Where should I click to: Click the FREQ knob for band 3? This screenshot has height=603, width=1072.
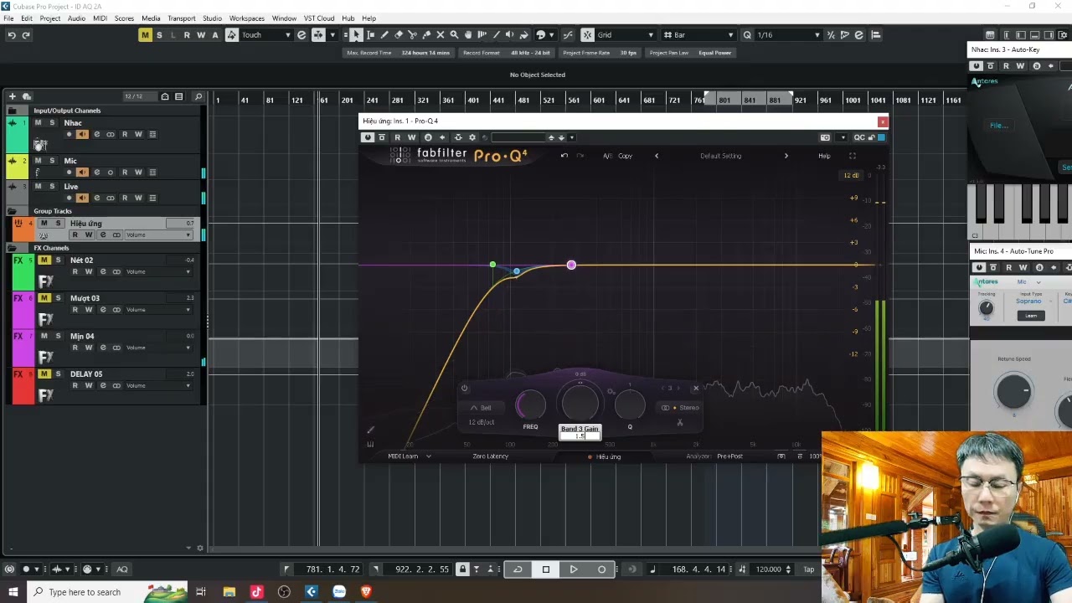tap(531, 405)
